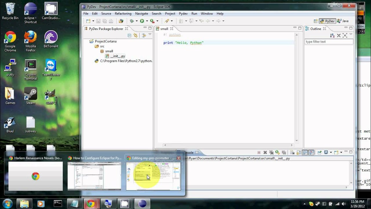Screen dimensions: 371x209
Task: Click the Save All toolbar icon
Action: (105, 21)
